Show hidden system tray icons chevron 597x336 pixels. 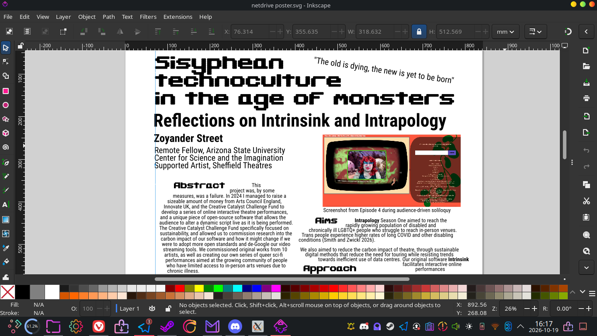click(521, 326)
